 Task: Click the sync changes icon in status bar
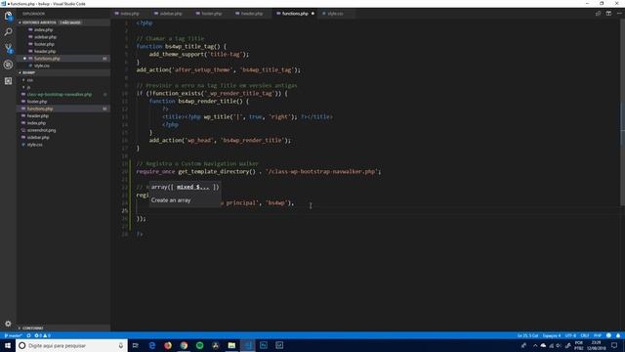tap(28, 335)
